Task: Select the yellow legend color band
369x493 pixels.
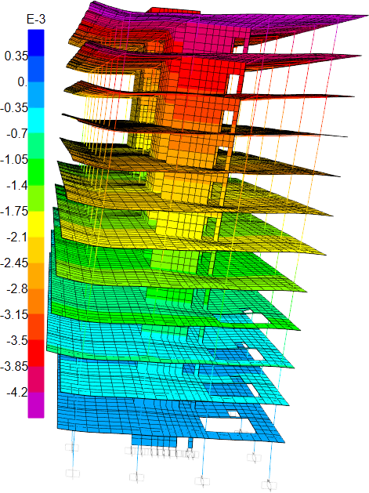Action: pos(36,224)
